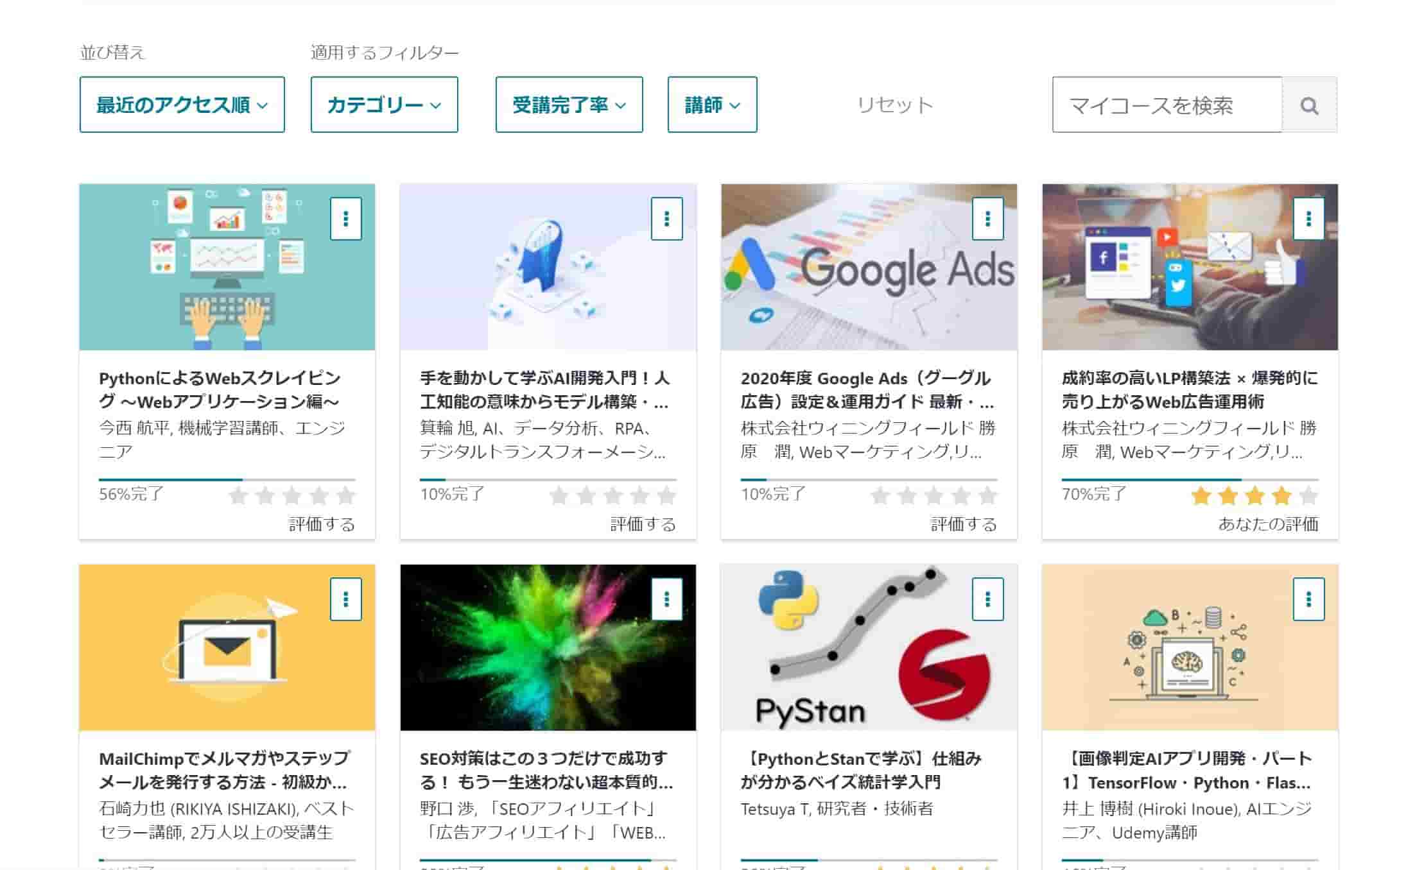Open options menu for MailChimp course
Screen dimensions: 1415x870
(345, 599)
